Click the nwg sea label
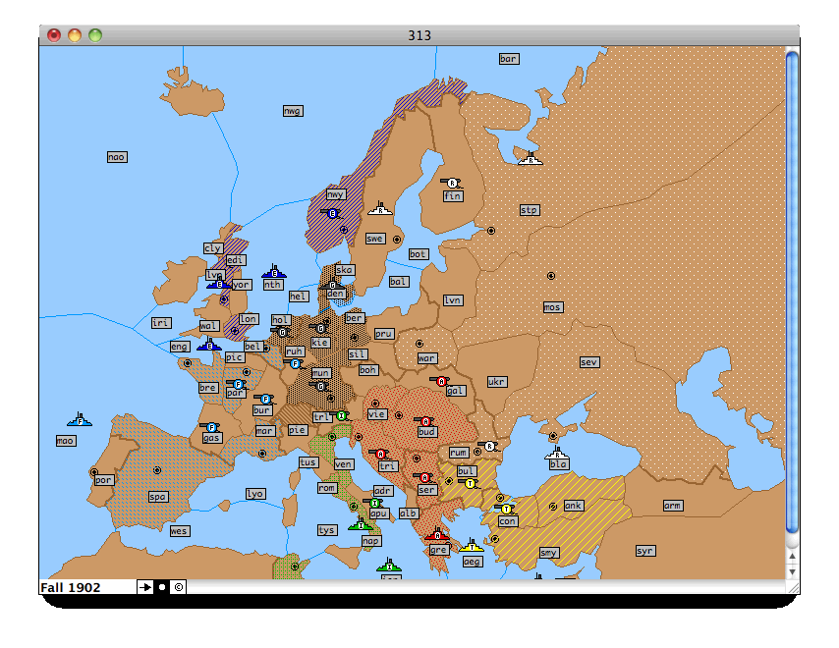This screenshot has height=648, width=839. point(293,111)
